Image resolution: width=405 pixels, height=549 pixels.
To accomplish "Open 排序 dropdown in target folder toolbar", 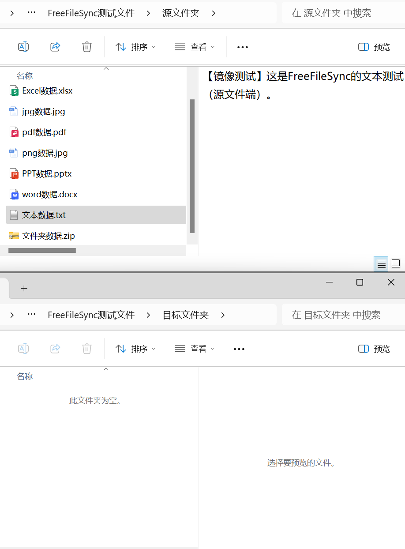I will pos(135,349).
